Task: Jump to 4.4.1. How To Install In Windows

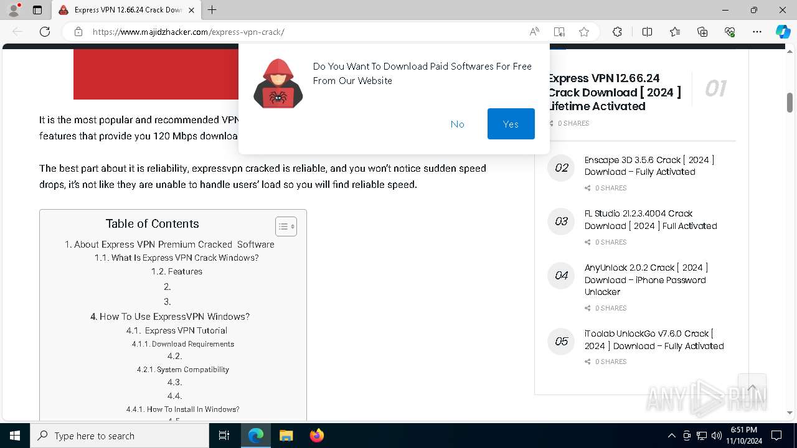Action: (183, 409)
